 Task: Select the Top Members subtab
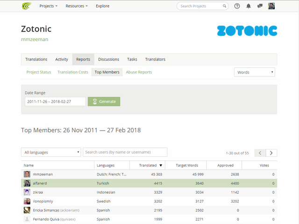(x=107, y=72)
